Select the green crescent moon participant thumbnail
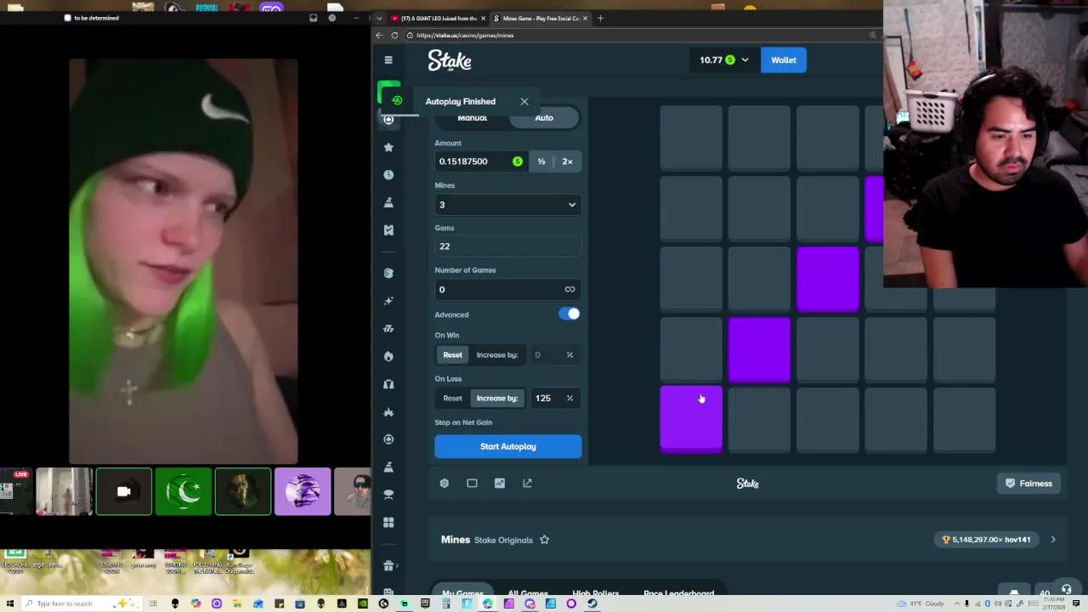This screenshot has height=612, width=1088. tap(184, 492)
